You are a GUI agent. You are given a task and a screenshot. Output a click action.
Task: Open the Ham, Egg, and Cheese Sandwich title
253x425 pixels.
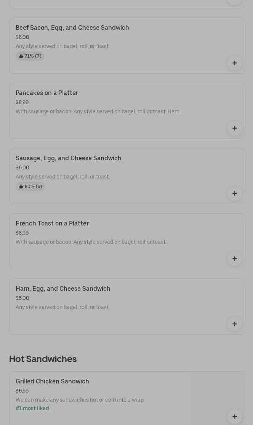[63, 289]
